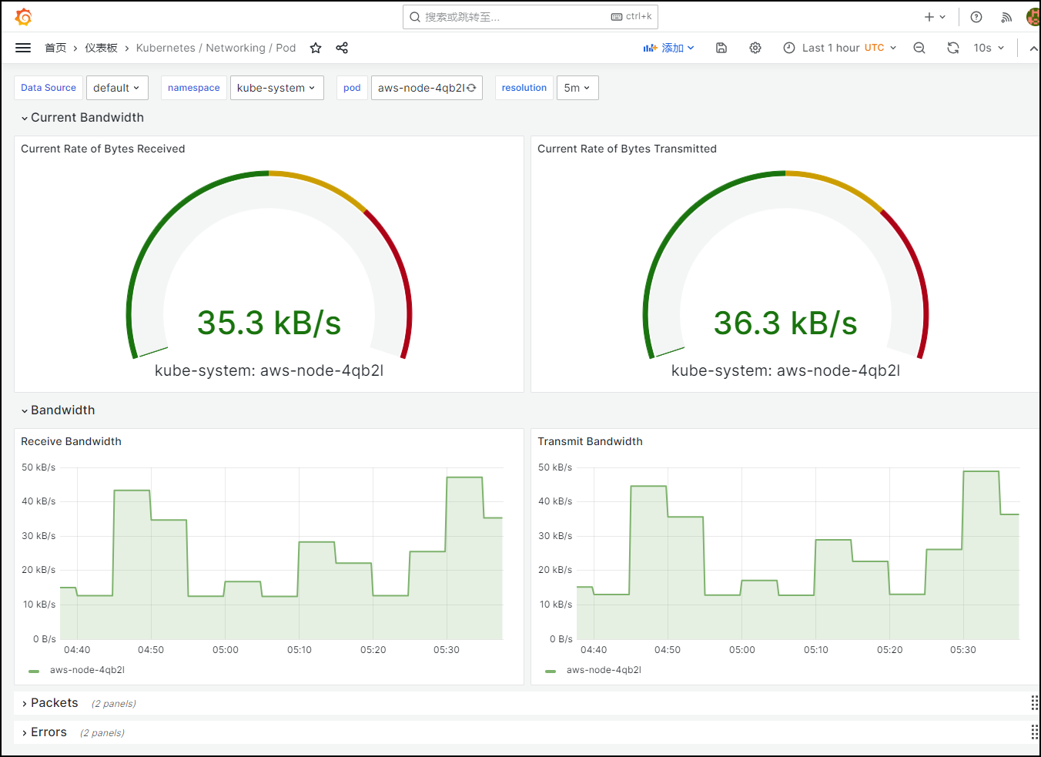The width and height of the screenshot is (1041, 757).
Task: Click the resolution variable label
Action: point(524,88)
